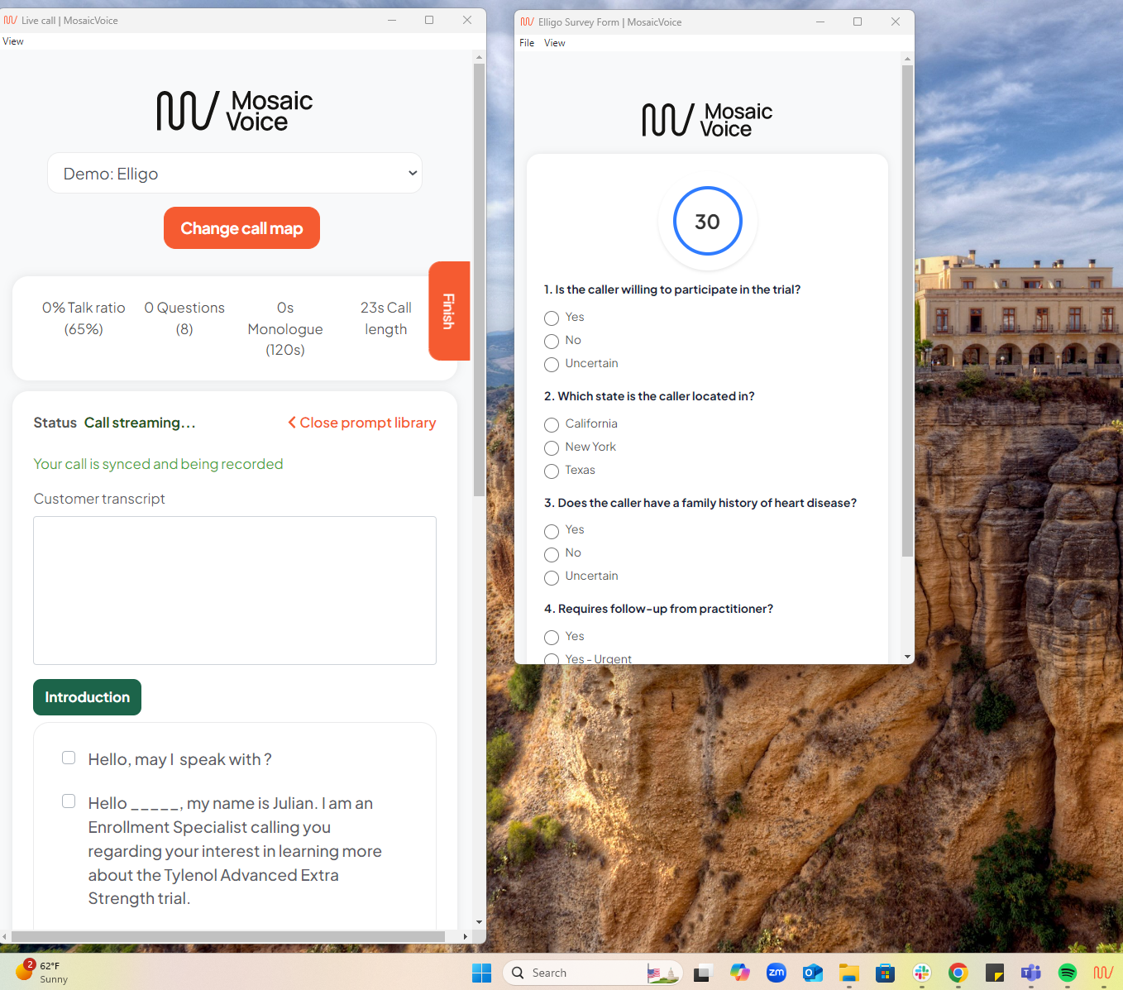Open MosaicVoice taskbar icon
This screenshot has width=1123, height=990.
click(1103, 973)
